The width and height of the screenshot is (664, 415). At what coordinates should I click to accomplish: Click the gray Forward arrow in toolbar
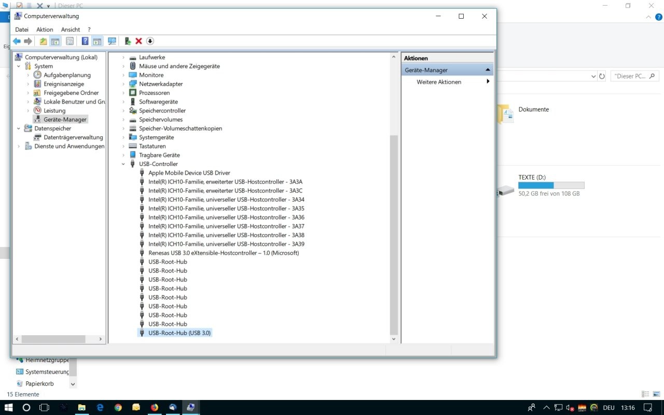click(28, 41)
